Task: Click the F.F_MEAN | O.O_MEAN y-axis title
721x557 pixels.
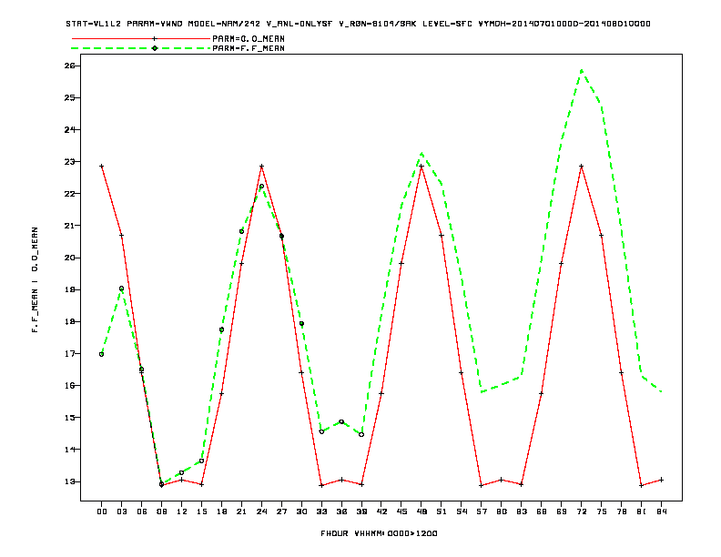Action: pos(35,279)
